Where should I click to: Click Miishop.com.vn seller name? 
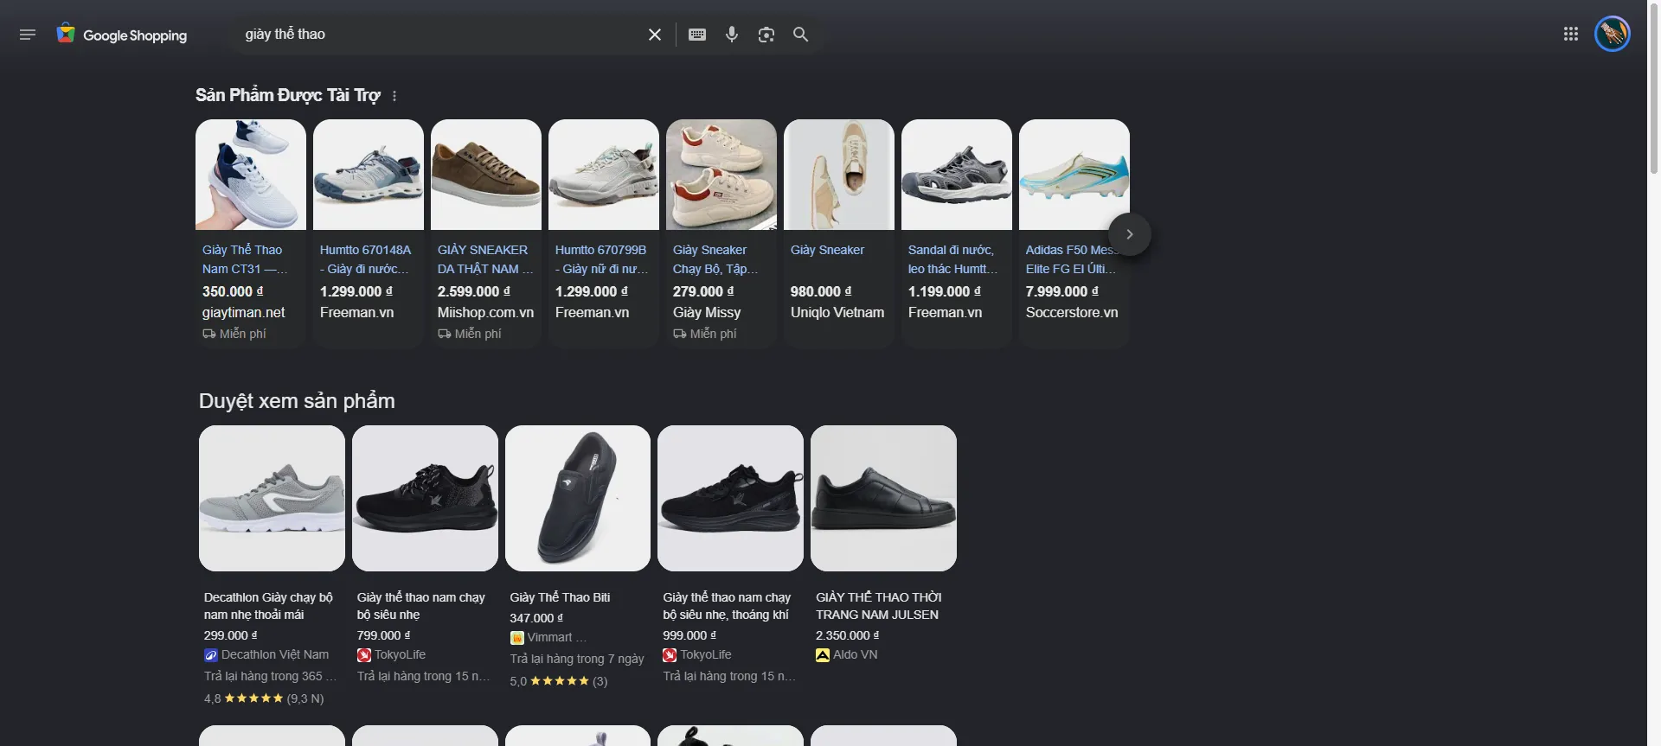485,312
